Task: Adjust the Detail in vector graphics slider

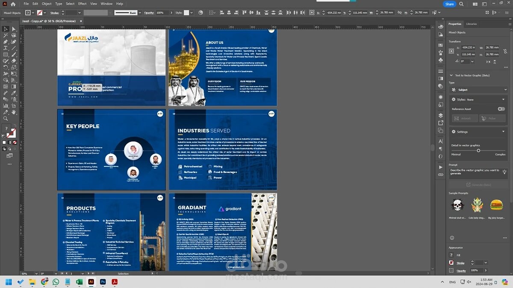Action: coord(478,150)
